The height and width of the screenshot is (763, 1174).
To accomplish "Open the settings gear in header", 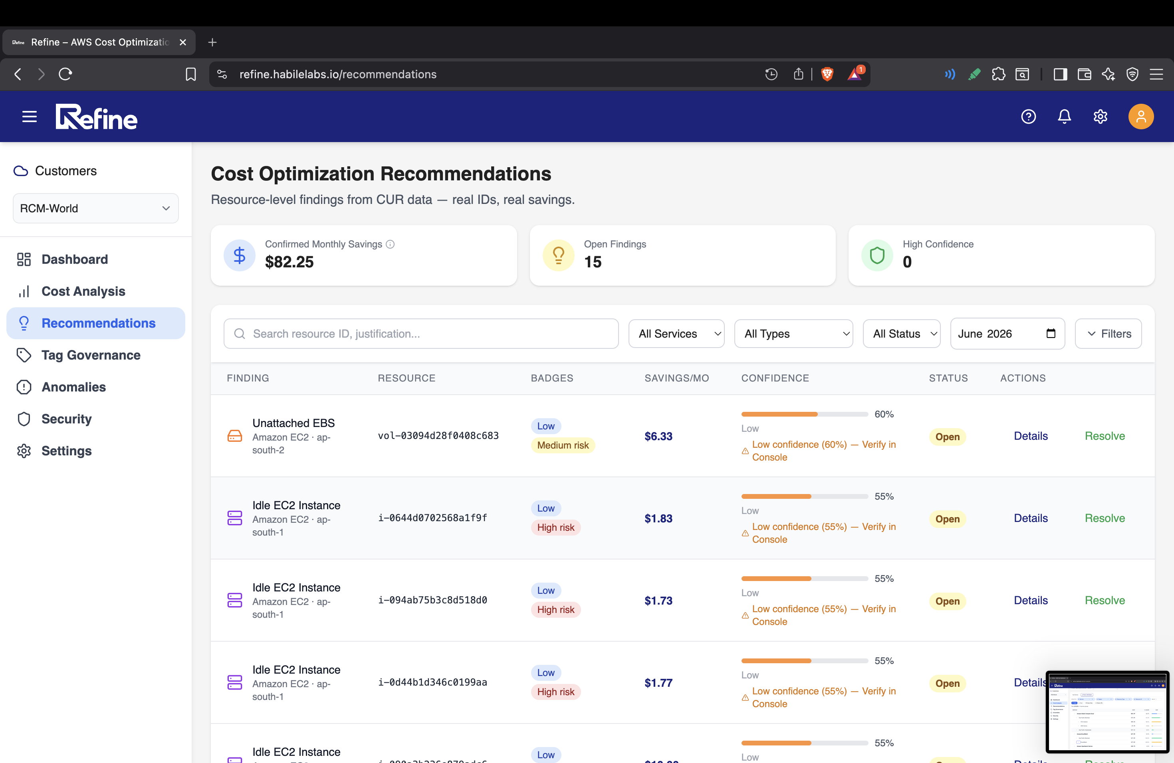I will point(1101,117).
